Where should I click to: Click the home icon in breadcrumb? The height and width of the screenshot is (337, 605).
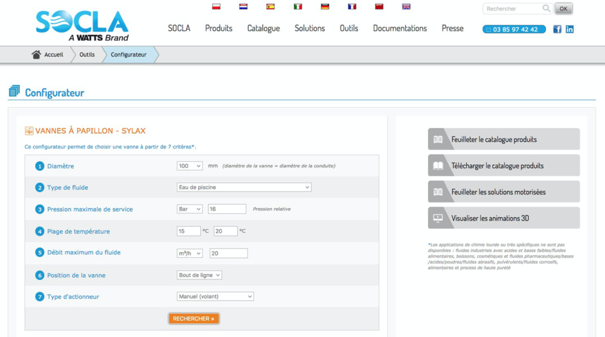[36, 54]
